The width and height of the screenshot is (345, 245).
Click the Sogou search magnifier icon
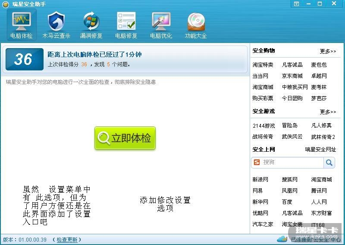pos(329,162)
